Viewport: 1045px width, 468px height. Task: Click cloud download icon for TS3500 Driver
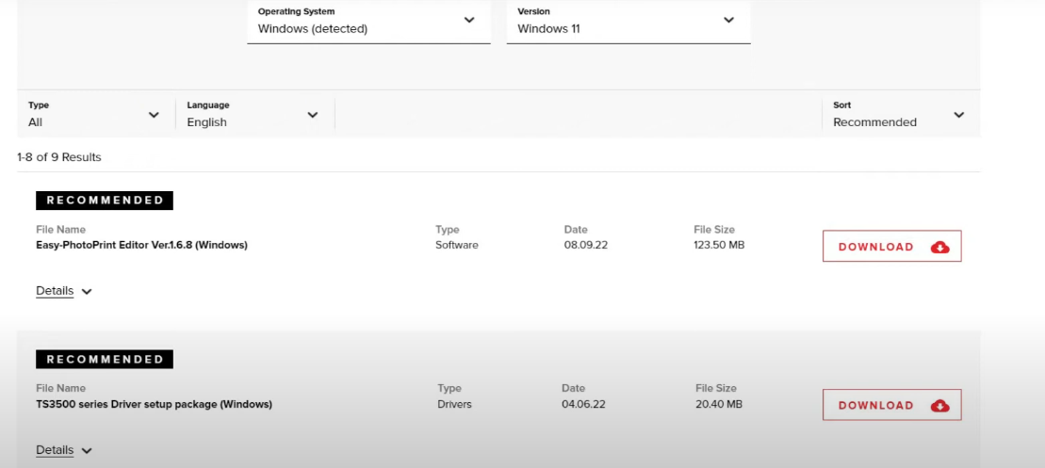coord(939,406)
